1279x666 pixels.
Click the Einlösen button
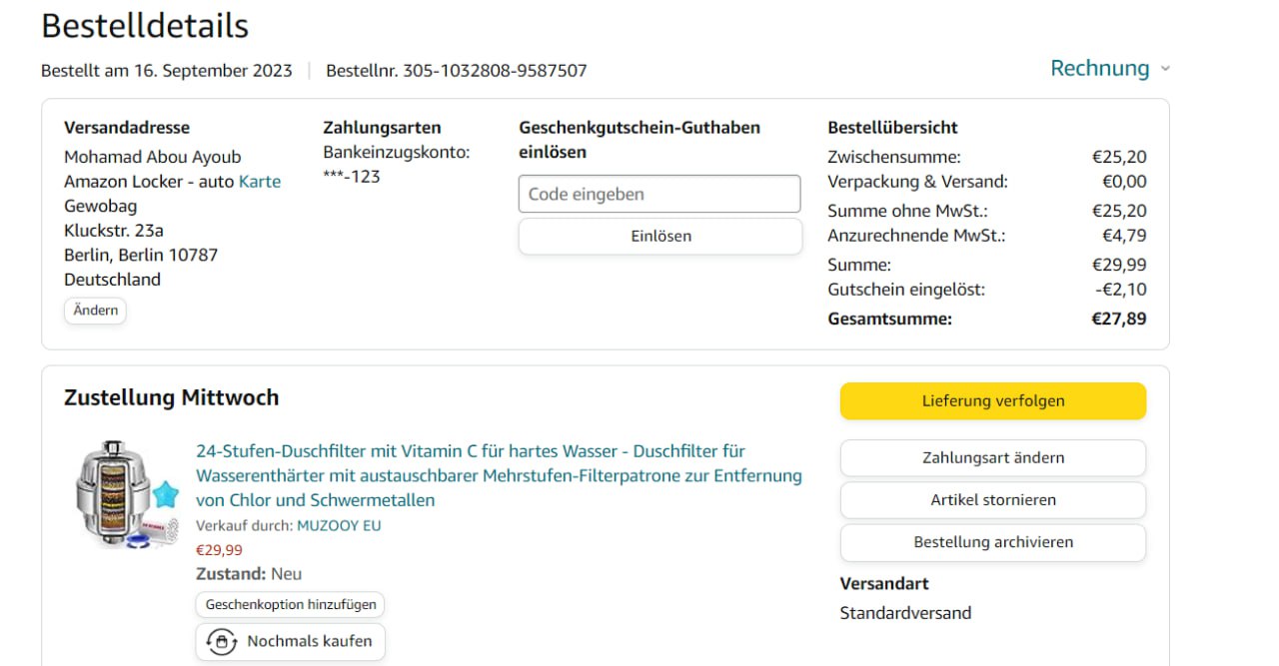pos(660,237)
